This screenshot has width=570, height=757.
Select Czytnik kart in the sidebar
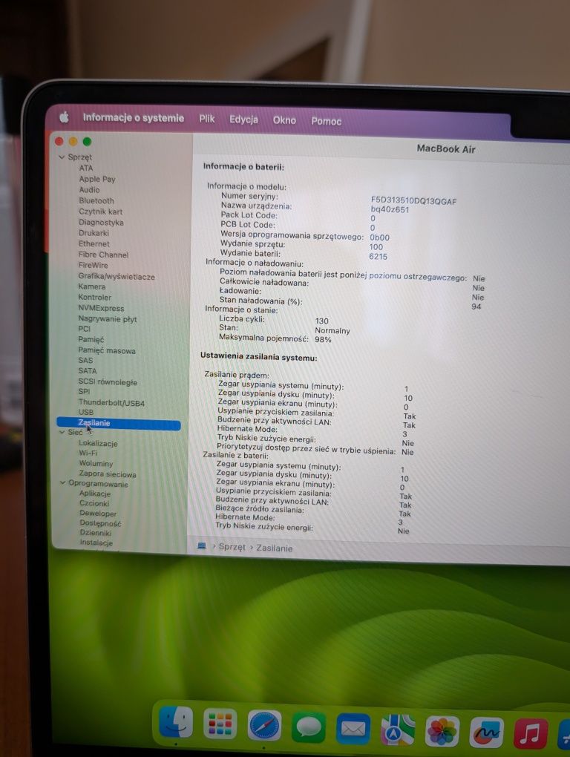[100, 212]
